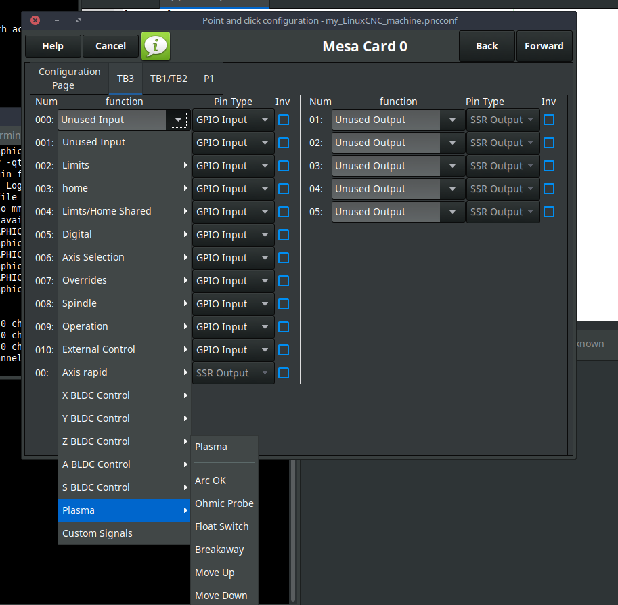
Task: Select Move Down from Plasma submenu
Action: (224, 596)
